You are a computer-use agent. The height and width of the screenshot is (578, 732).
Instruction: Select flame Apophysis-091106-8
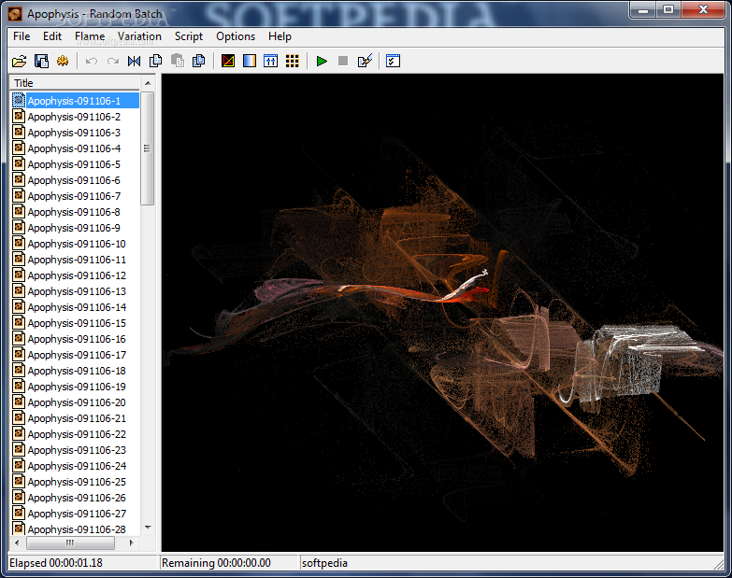[75, 212]
